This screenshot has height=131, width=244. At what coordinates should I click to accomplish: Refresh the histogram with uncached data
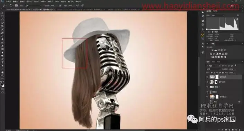pyautogui.click(x=238, y=16)
